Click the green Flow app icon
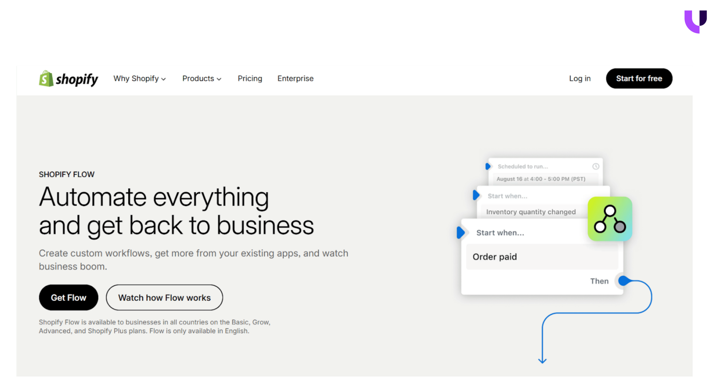This screenshot has height=387, width=716. pyautogui.click(x=609, y=219)
